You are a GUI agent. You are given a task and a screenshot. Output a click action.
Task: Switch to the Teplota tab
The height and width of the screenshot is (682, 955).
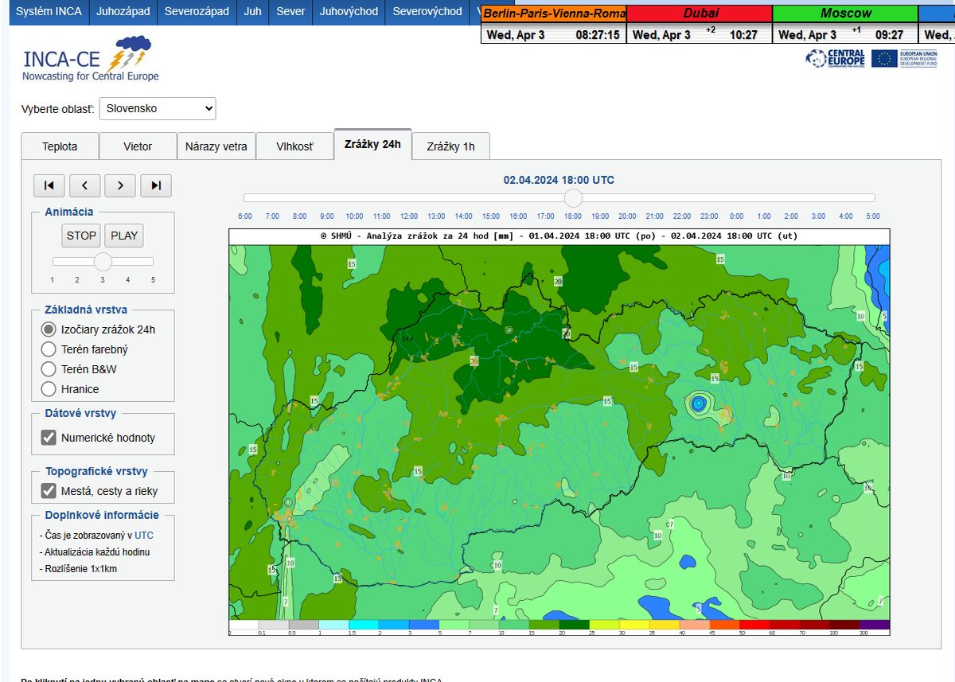tap(60, 146)
